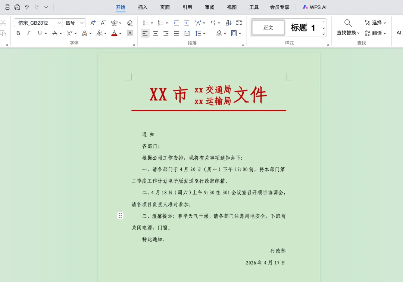Open the paragraph dialog launcher

[x=243, y=45]
